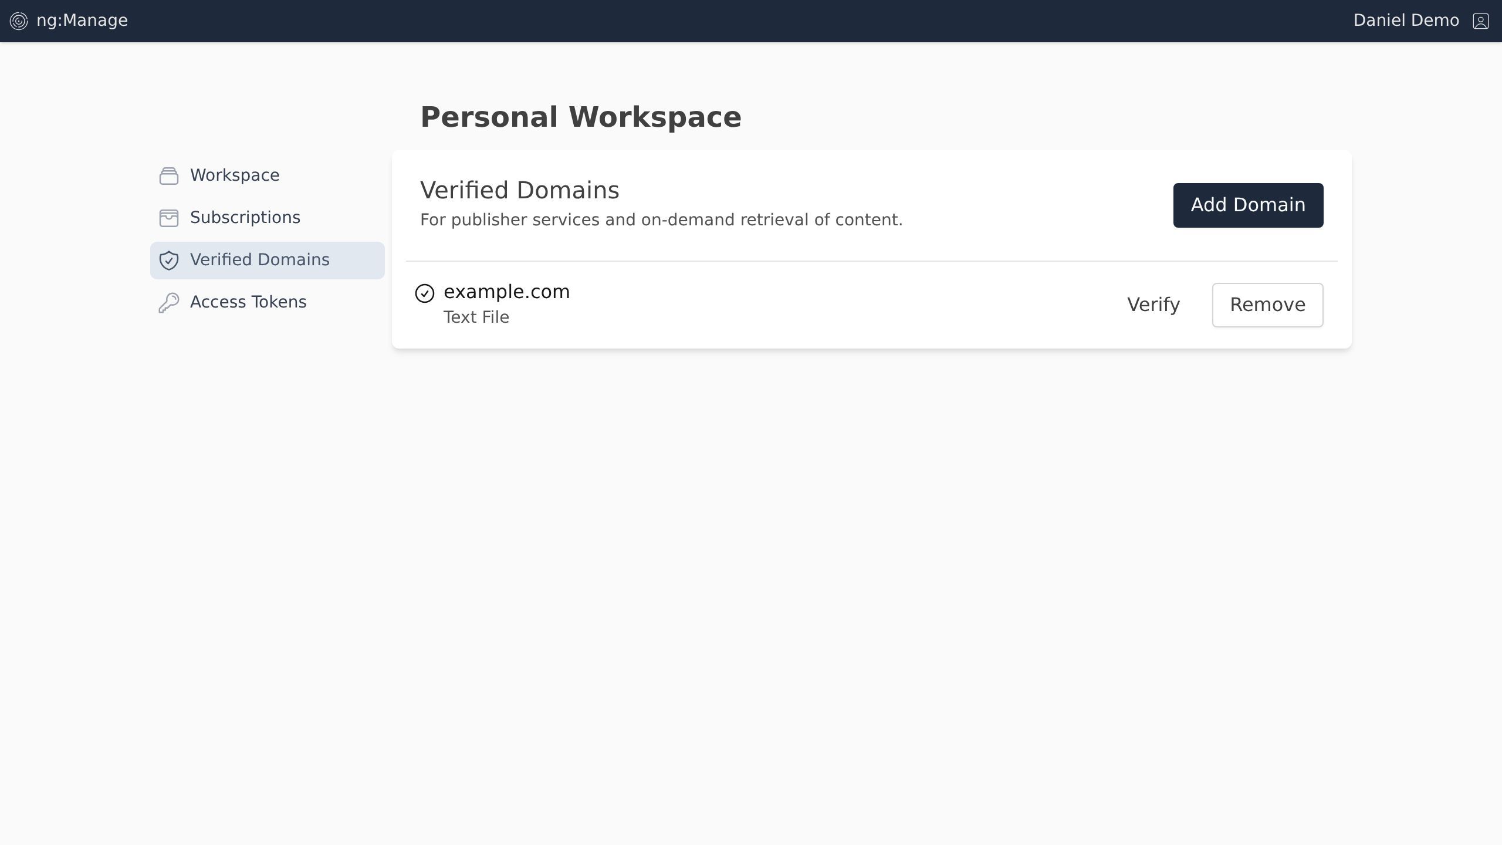Click the user profile icon

pyautogui.click(x=1480, y=21)
